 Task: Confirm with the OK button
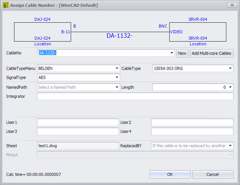pyautogui.click(x=170, y=175)
